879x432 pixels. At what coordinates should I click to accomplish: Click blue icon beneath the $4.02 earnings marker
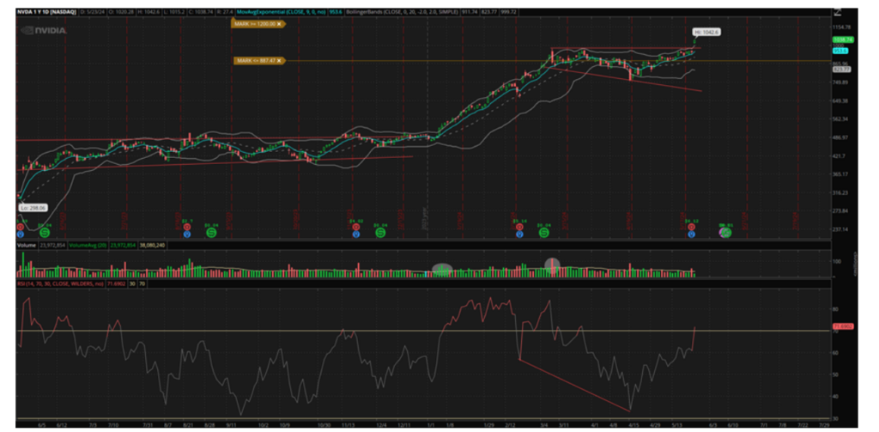[x=355, y=234]
